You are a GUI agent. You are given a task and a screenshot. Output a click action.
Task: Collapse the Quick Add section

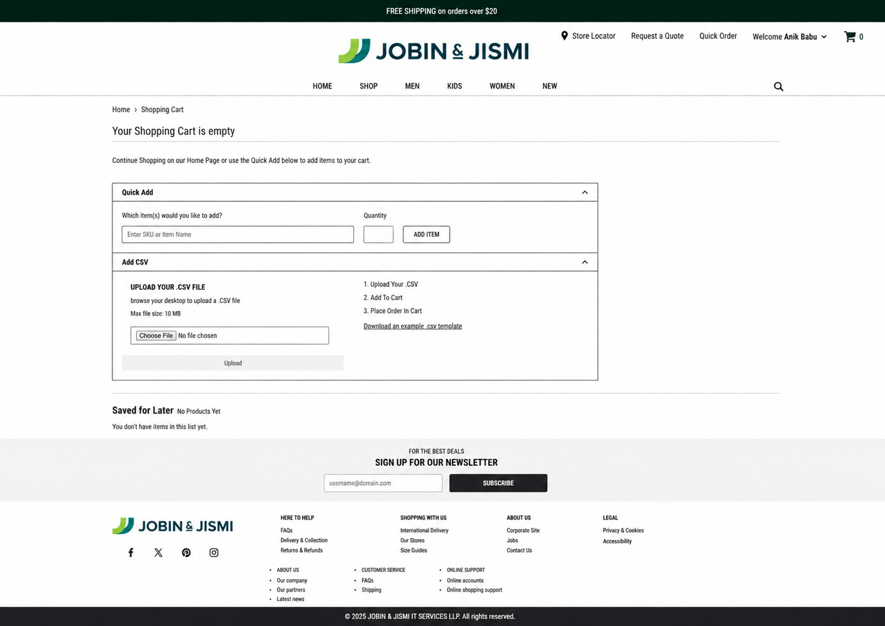click(585, 192)
